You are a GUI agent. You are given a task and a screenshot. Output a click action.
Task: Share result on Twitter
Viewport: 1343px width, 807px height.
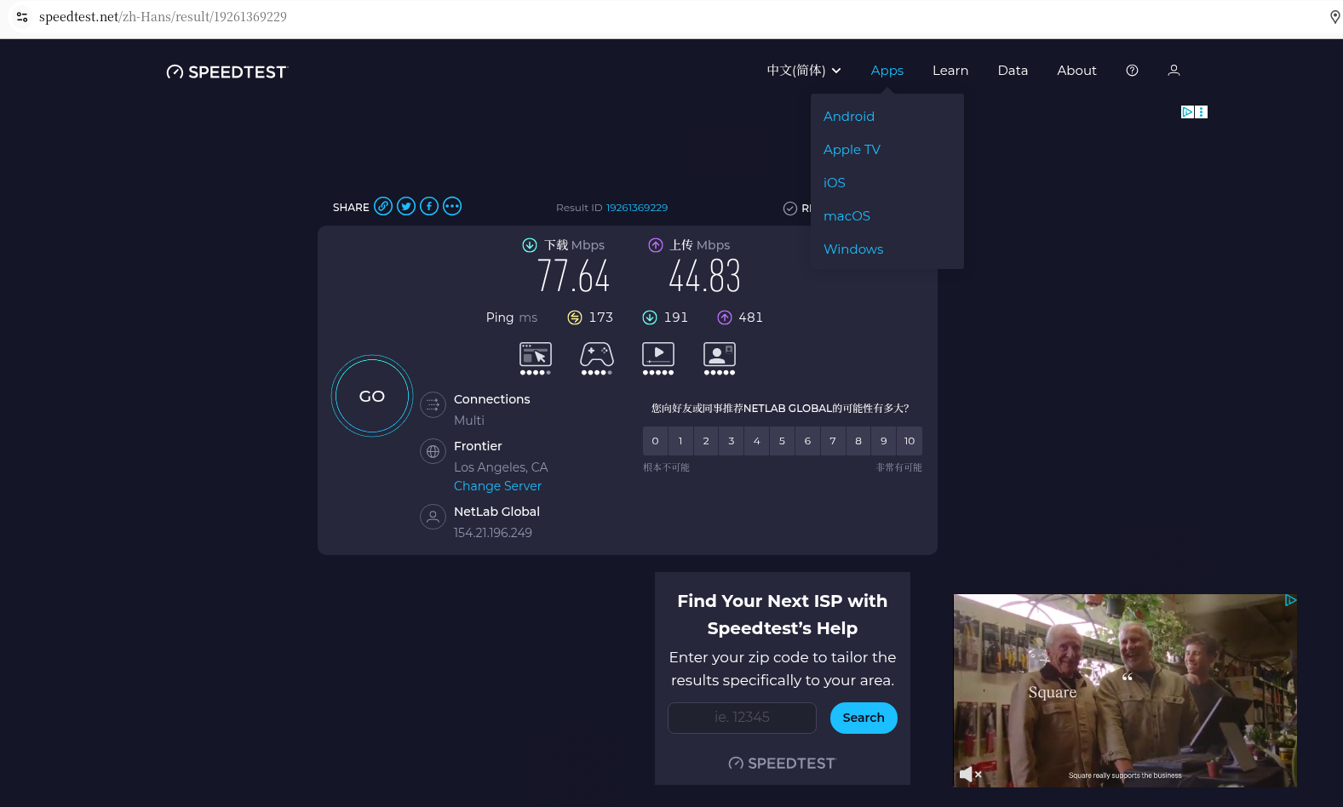(x=406, y=206)
